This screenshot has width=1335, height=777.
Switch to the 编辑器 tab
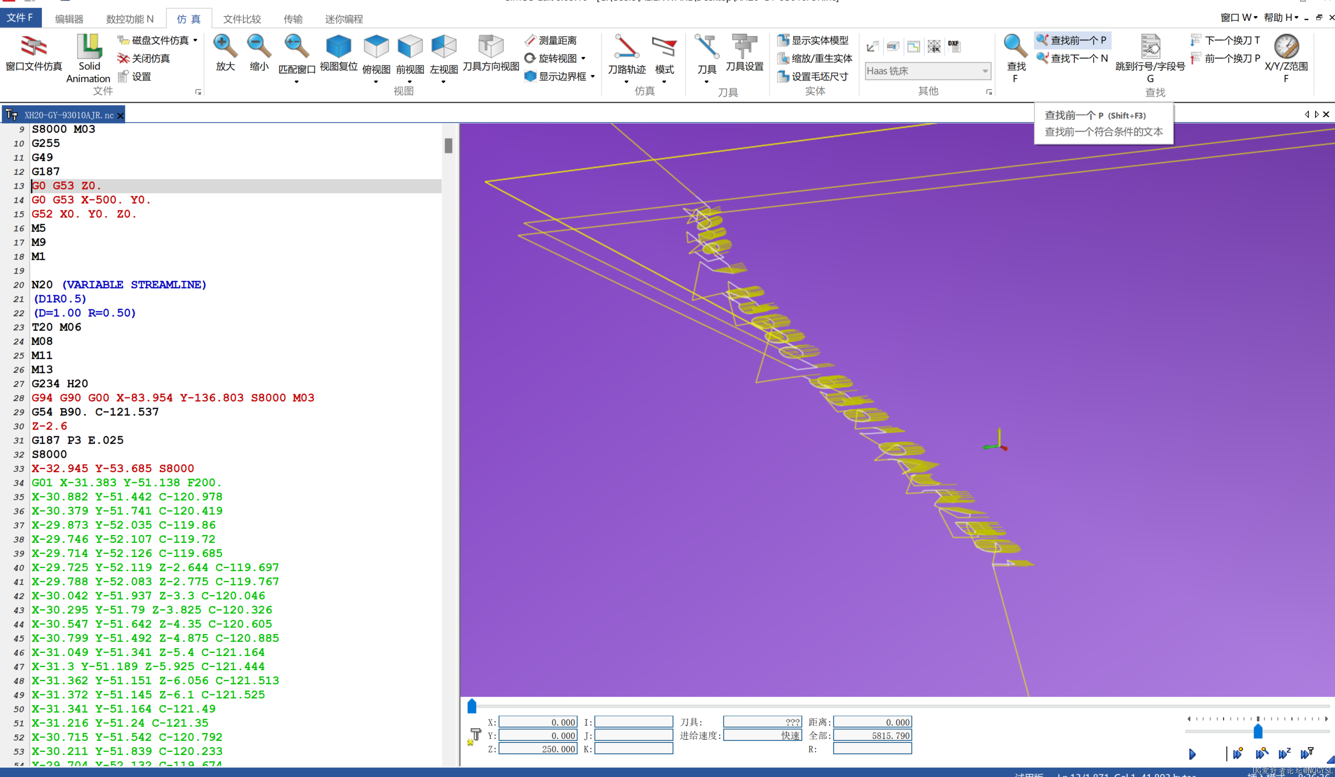69,19
